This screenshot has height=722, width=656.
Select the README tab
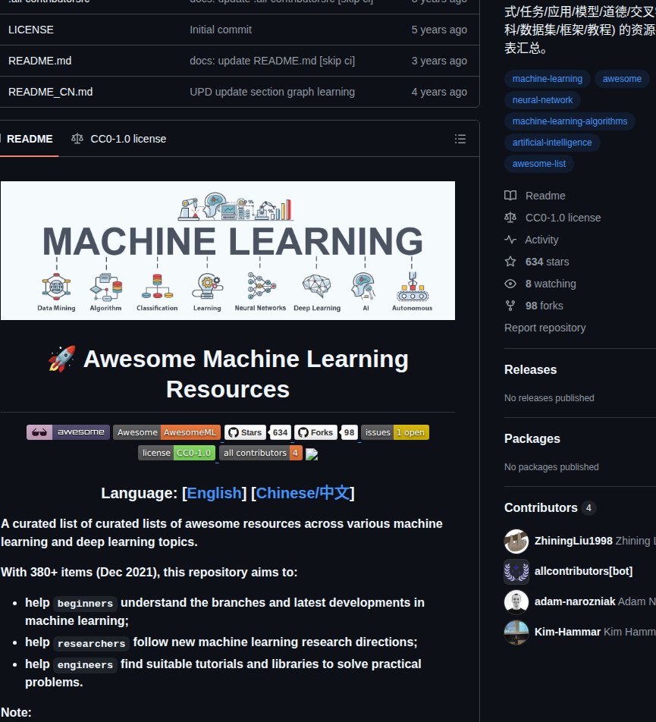(30, 139)
